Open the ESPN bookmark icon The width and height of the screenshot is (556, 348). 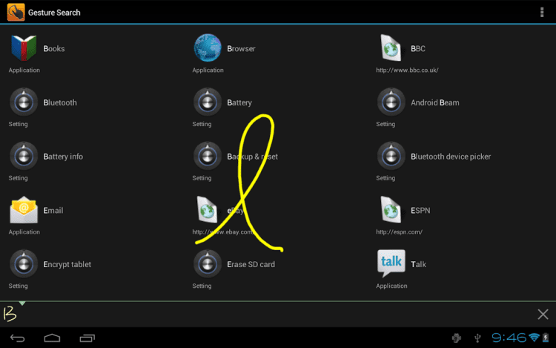(391, 210)
